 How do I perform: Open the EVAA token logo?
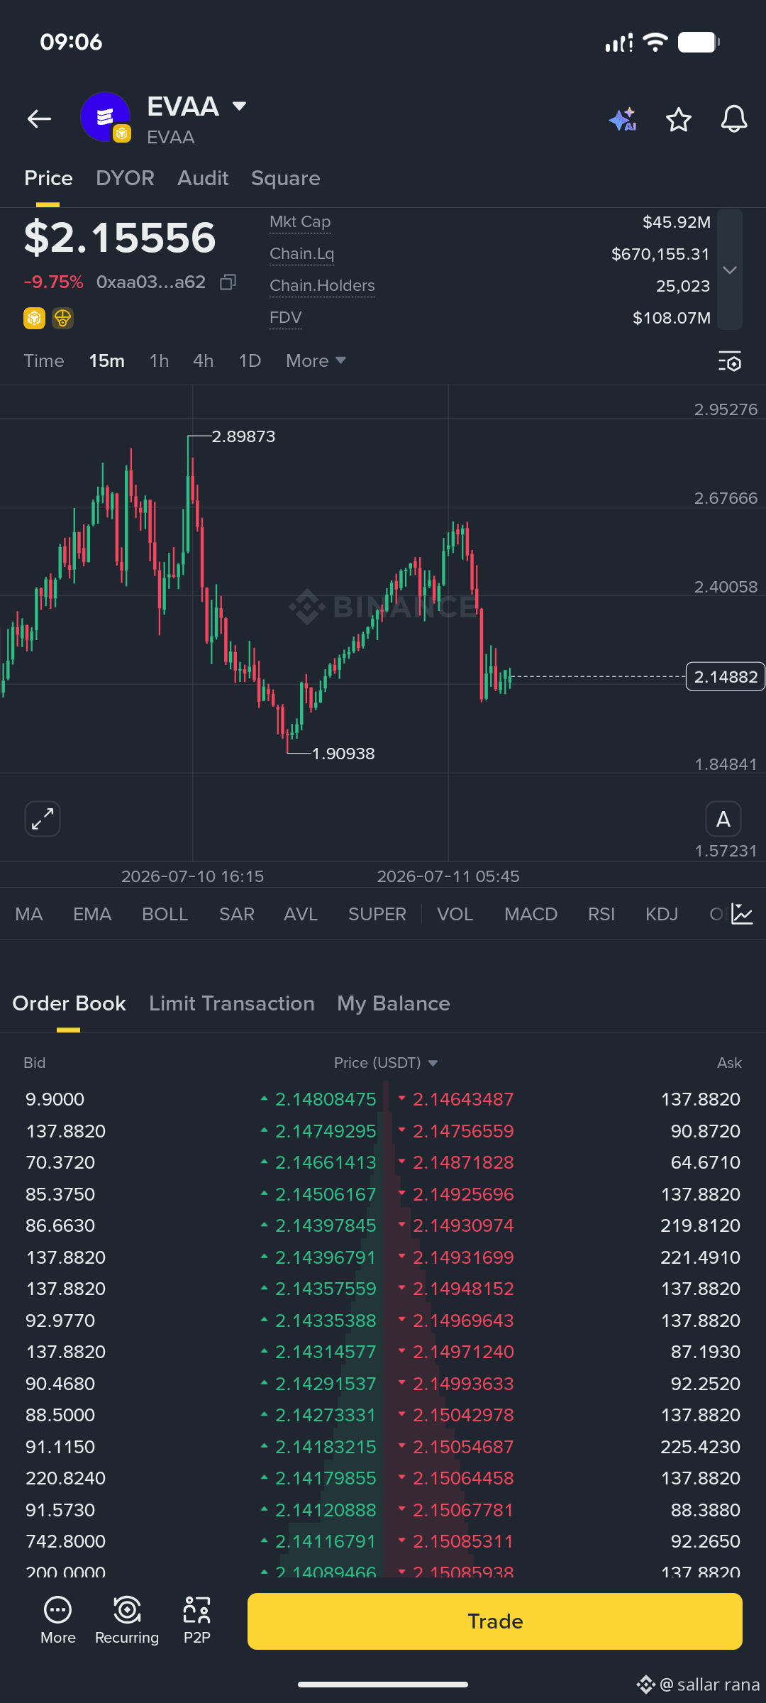coord(105,117)
